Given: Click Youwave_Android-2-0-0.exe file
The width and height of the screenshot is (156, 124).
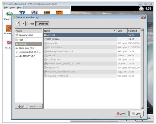Looking at the screenshot, I should (92, 72).
